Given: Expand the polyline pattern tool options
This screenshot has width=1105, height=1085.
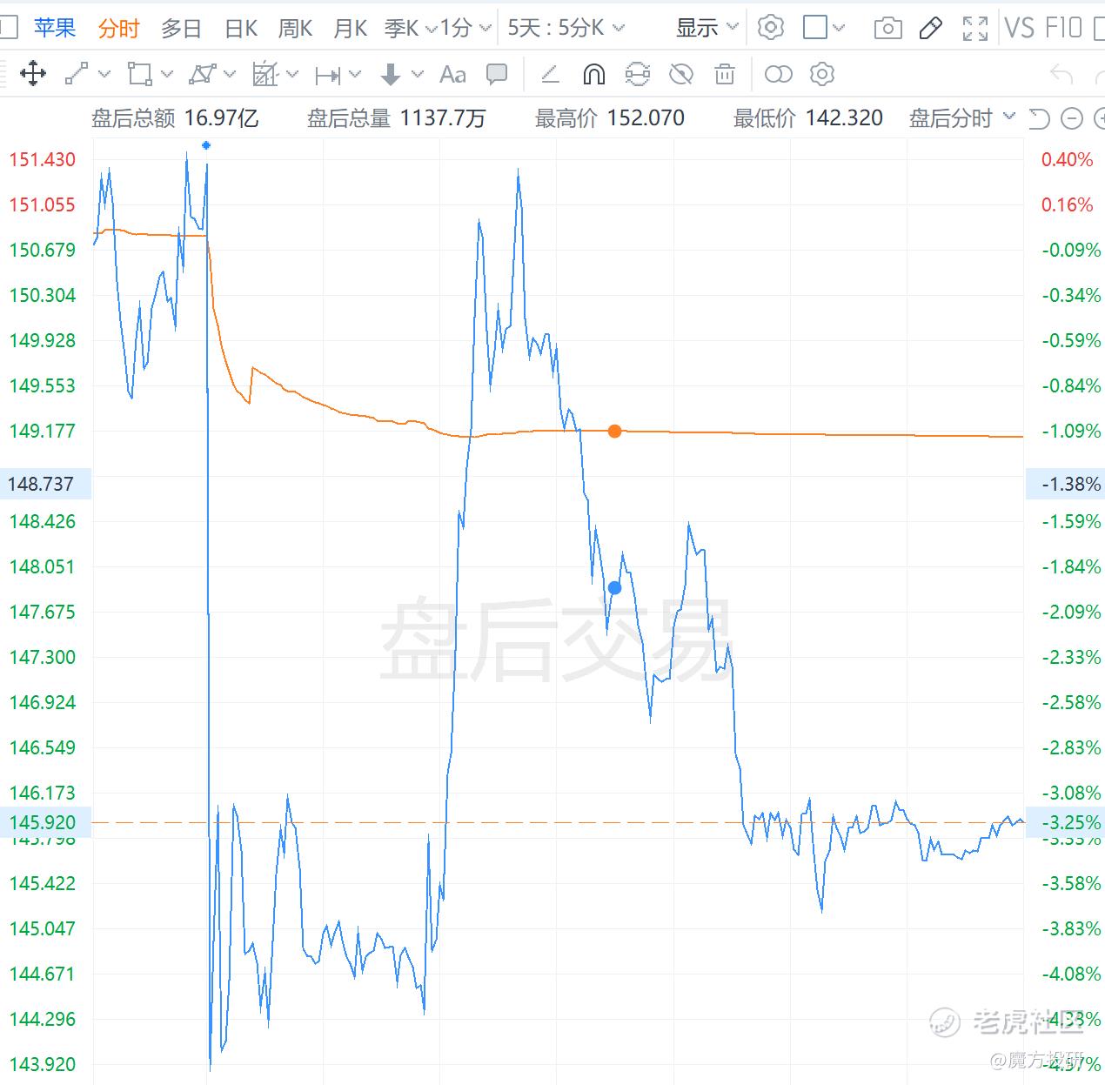Looking at the screenshot, I should coord(230,75).
